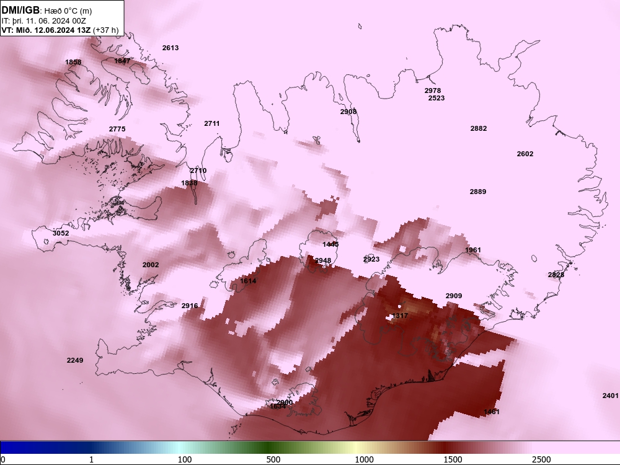Select the 2775 height label
Viewport: 620px width, 465px height.
click(117, 129)
